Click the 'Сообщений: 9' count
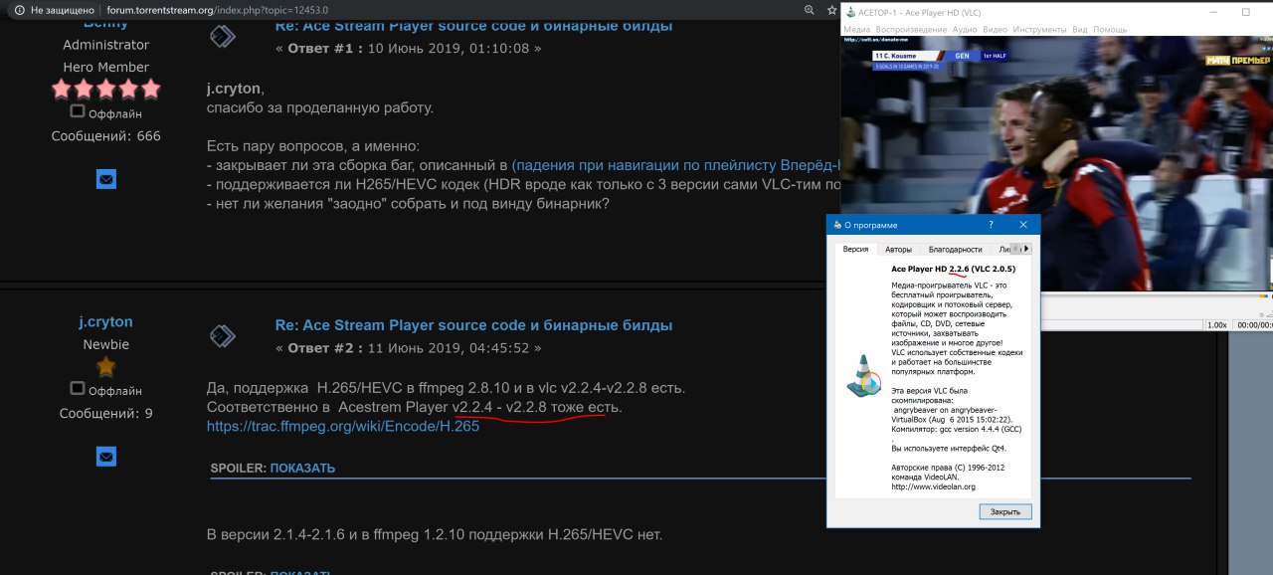Image resolution: width=1273 pixels, height=575 pixels. tap(105, 413)
